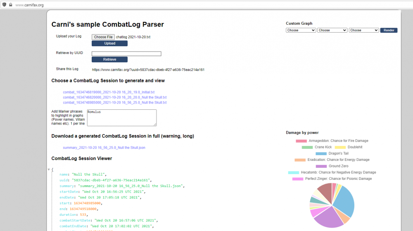Click the Retrieve by UUID text field

pos(126,54)
